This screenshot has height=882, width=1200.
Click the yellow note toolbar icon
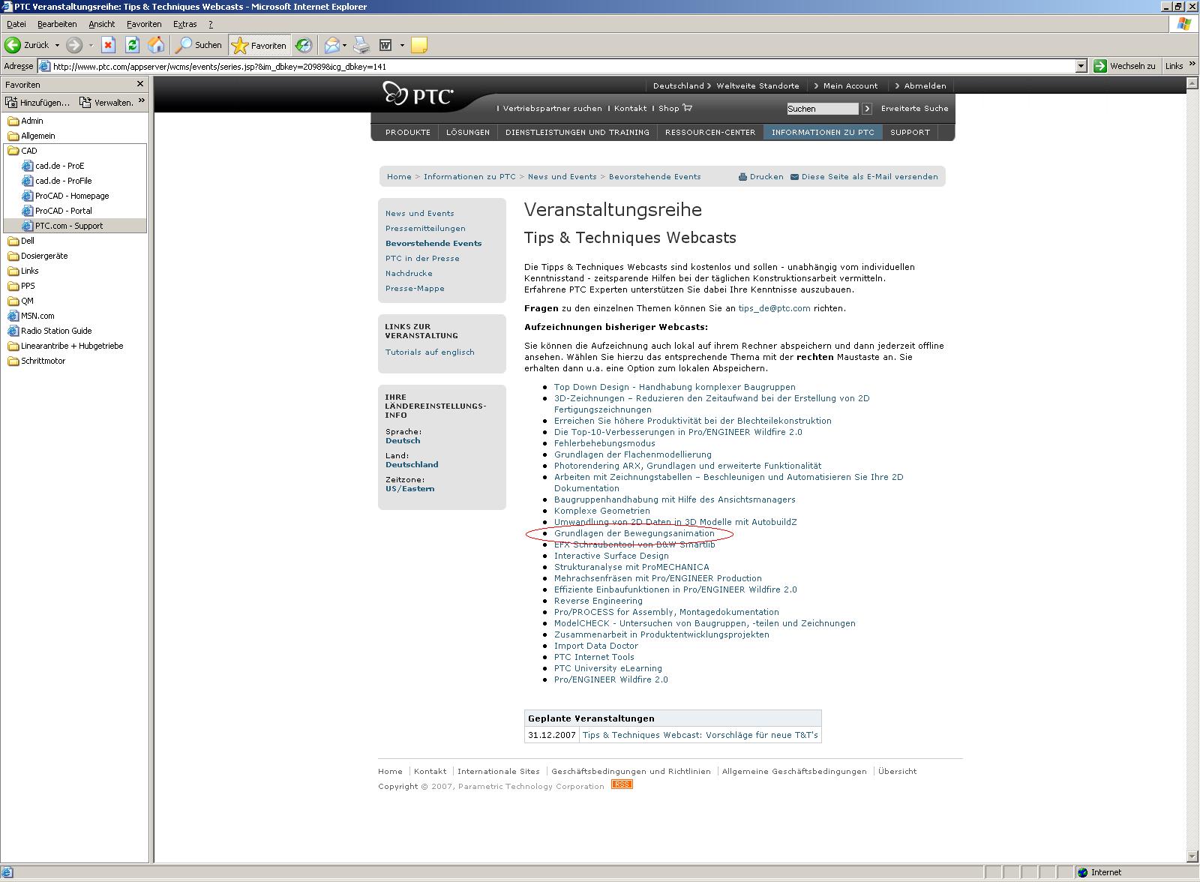pyautogui.click(x=419, y=45)
